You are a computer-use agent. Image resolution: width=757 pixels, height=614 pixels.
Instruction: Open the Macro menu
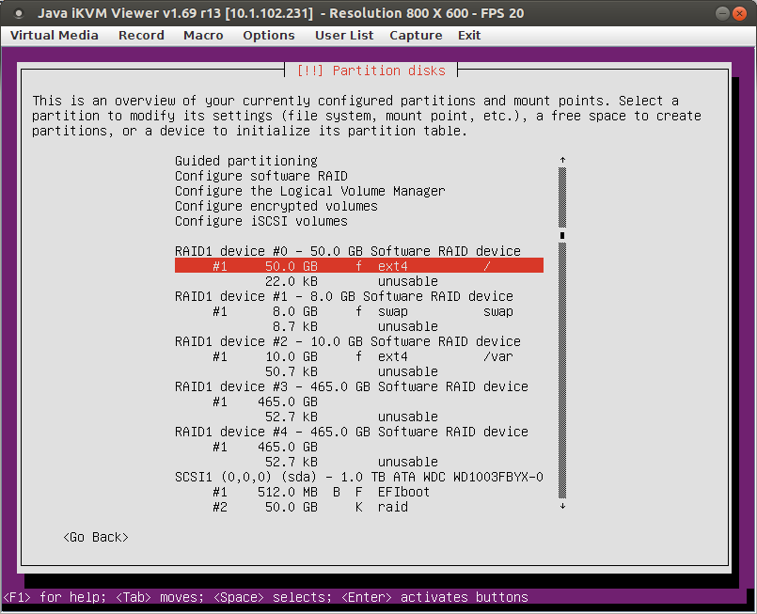[203, 35]
